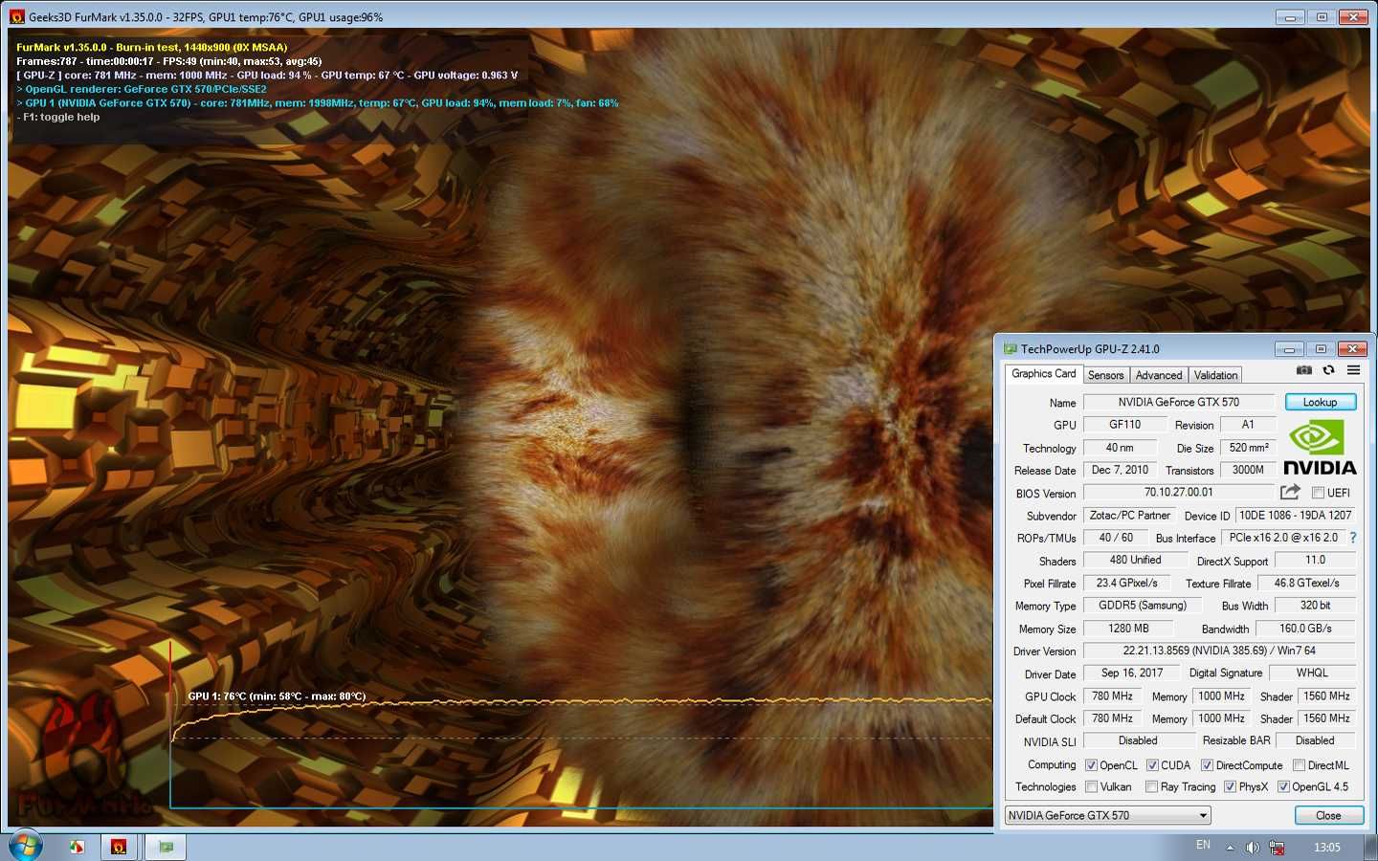The width and height of the screenshot is (1378, 861).
Task: Click the GPU field showing GF110
Action: 1124,425
